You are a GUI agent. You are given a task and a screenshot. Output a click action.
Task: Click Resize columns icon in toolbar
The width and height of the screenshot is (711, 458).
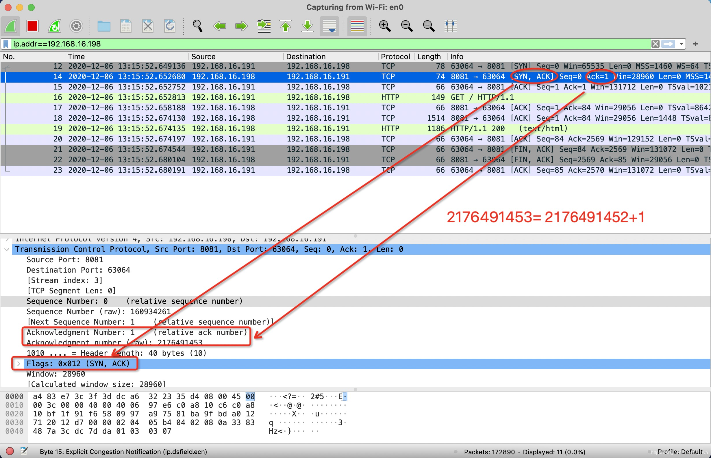click(451, 26)
